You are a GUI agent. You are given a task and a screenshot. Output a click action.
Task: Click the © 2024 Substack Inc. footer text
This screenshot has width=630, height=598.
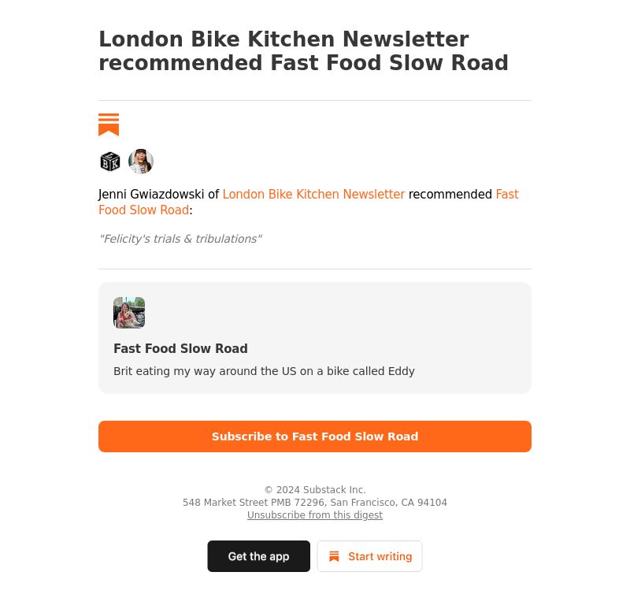(314, 490)
